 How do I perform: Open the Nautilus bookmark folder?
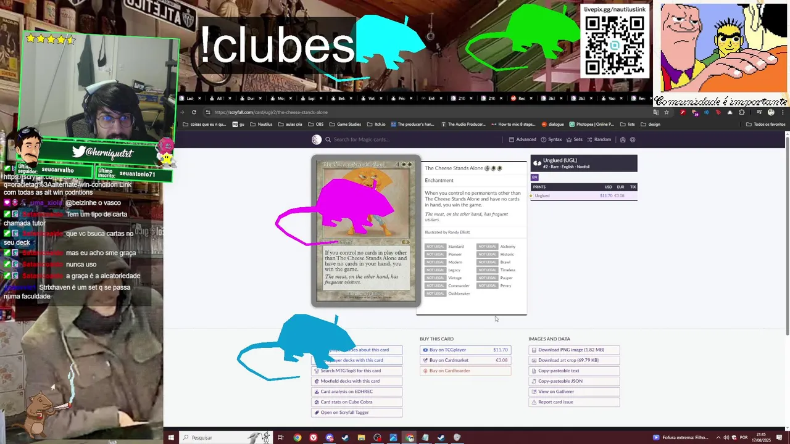click(x=261, y=124)
